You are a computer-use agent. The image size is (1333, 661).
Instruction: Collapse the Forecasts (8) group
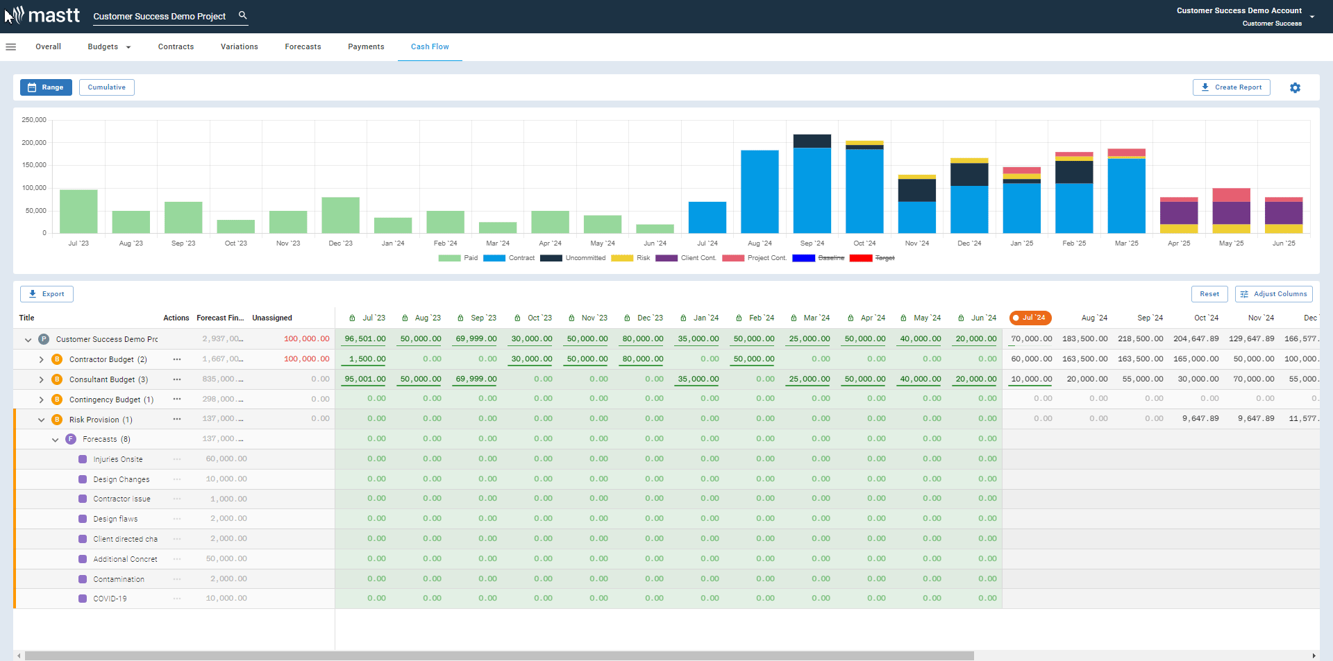55,440
